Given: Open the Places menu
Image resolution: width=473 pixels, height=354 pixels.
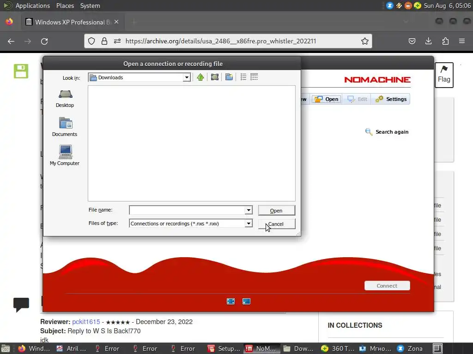Looking at the screenshot, I should point(65,6).
